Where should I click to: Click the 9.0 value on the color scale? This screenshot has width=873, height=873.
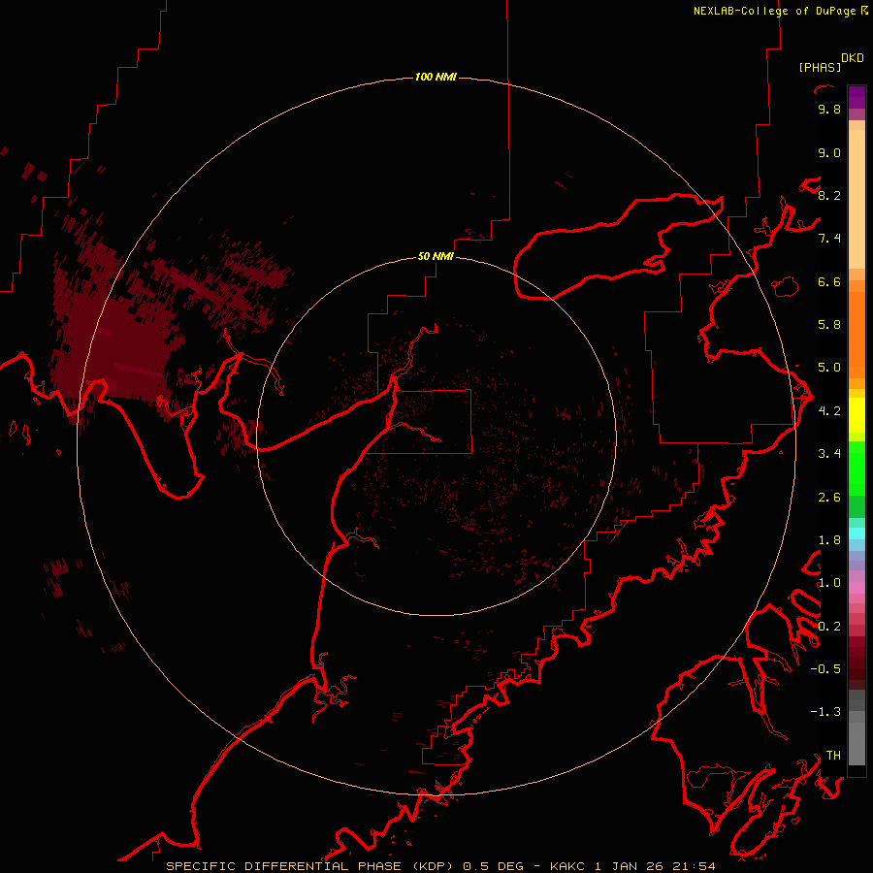click(829, 152)
